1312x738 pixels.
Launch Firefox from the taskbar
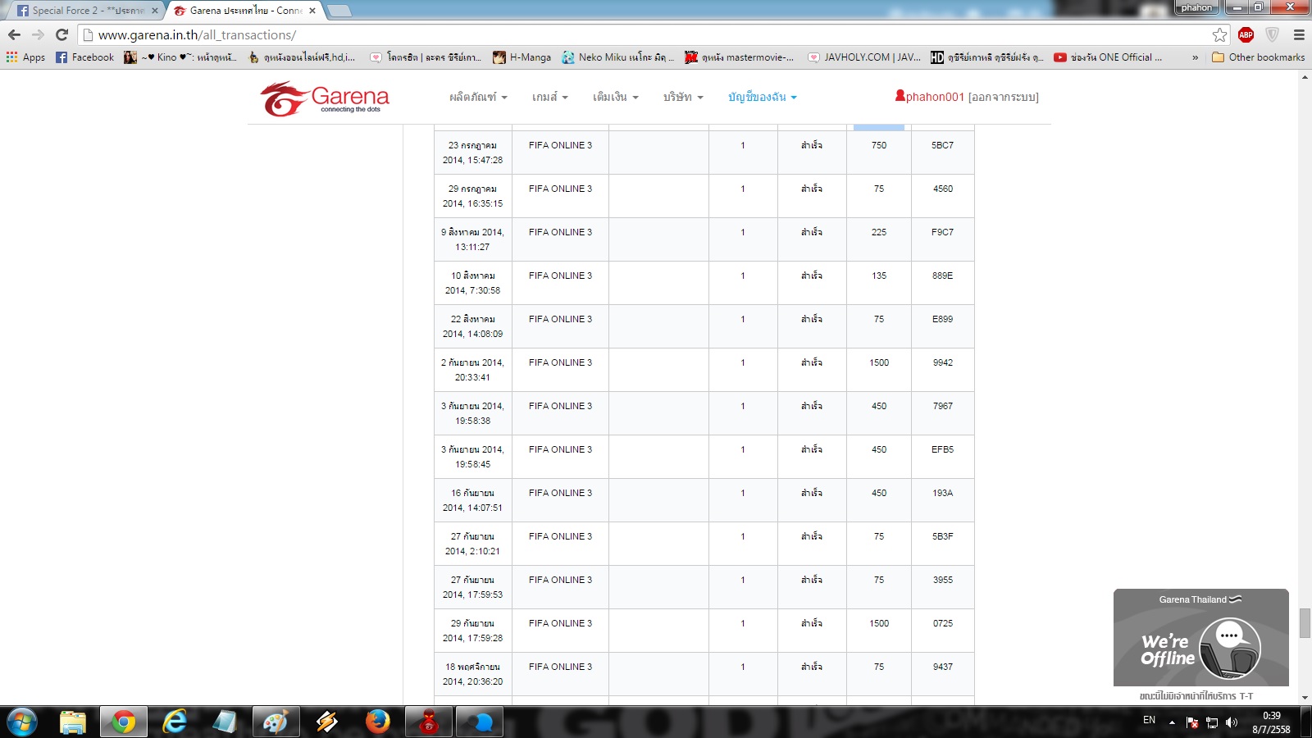[x=377, y=722]
